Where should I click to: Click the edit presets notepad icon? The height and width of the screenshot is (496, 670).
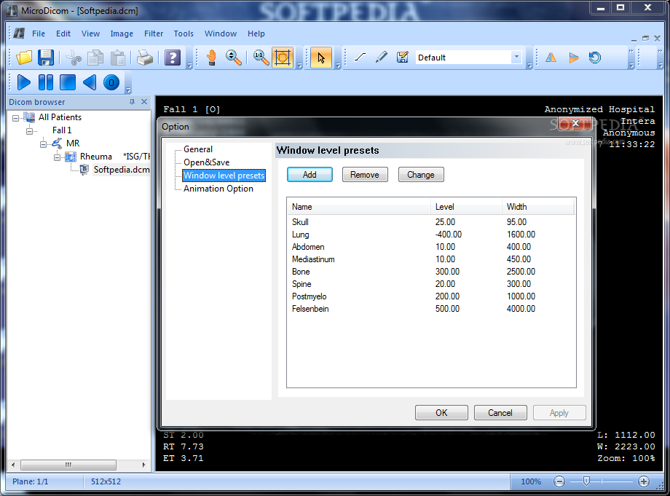point(402,58)
